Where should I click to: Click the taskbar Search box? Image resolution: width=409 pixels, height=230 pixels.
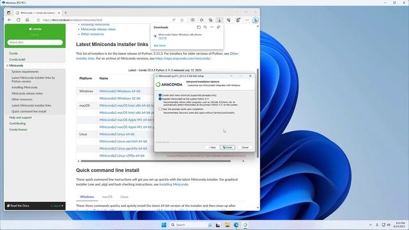191,225
